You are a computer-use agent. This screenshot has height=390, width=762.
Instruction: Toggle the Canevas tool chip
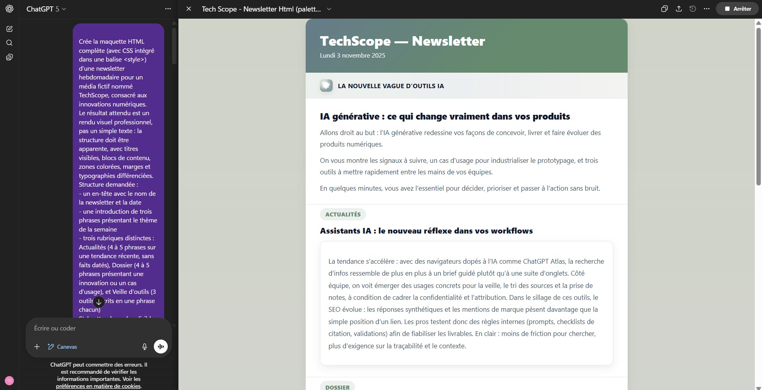62,347
